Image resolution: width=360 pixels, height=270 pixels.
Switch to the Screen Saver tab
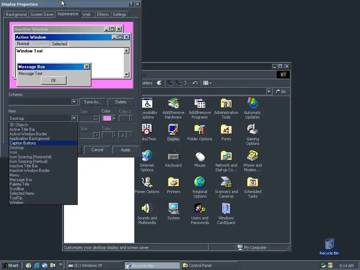[x=42, y=14]
